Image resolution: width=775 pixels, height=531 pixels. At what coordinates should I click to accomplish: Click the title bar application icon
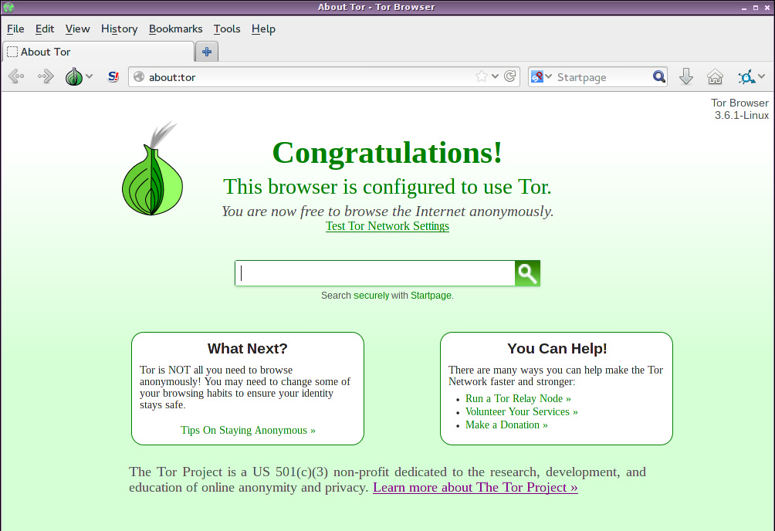tap(8, 7)
